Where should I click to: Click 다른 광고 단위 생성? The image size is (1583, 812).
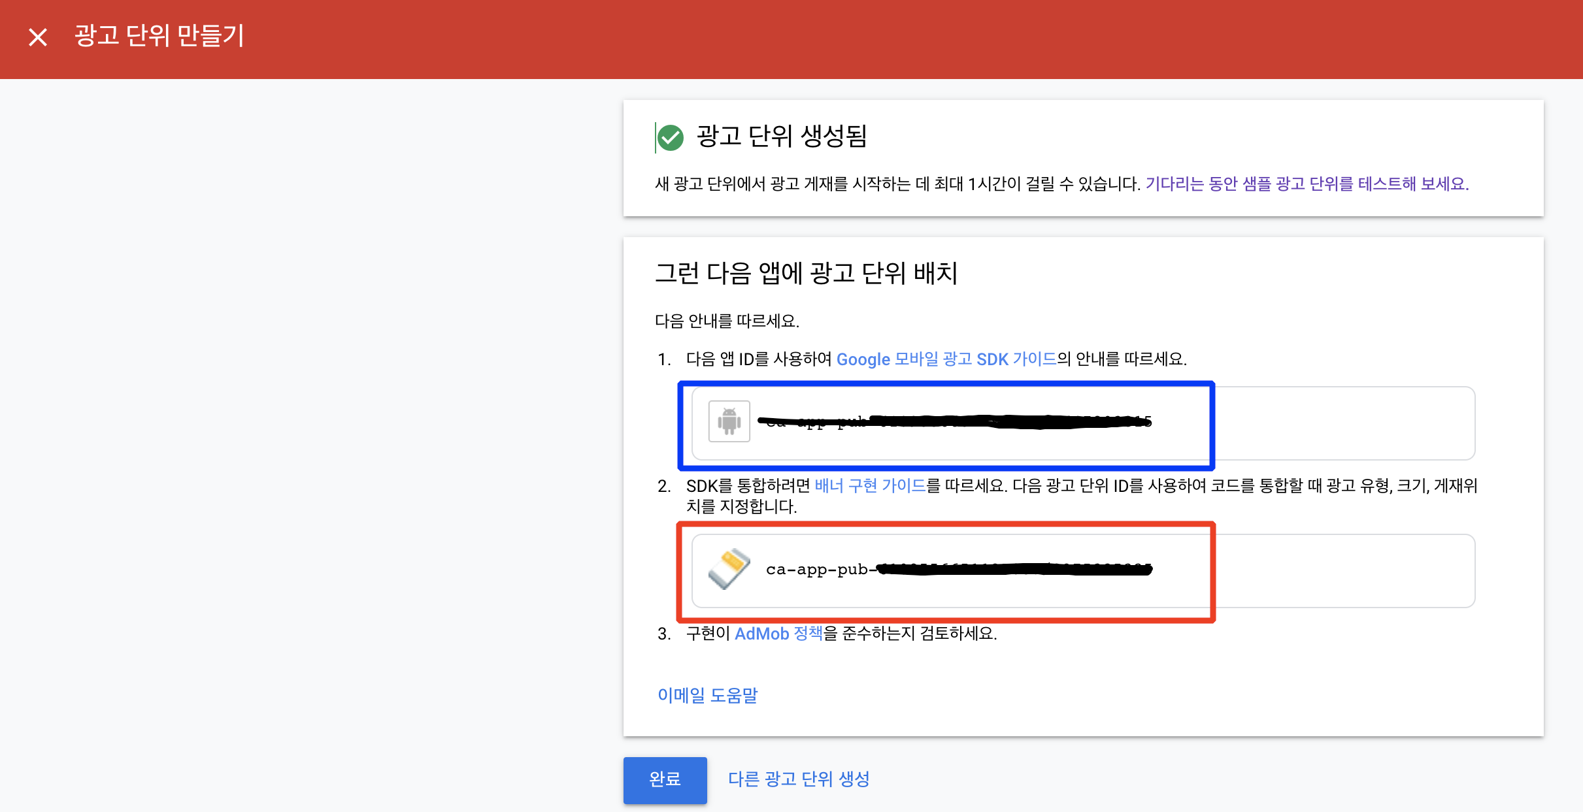(x=798, y=779)
